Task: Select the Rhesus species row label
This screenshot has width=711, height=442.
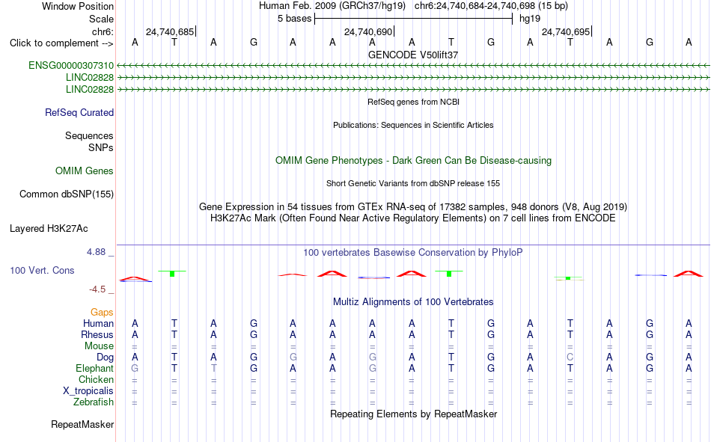Action: (97, 335)
